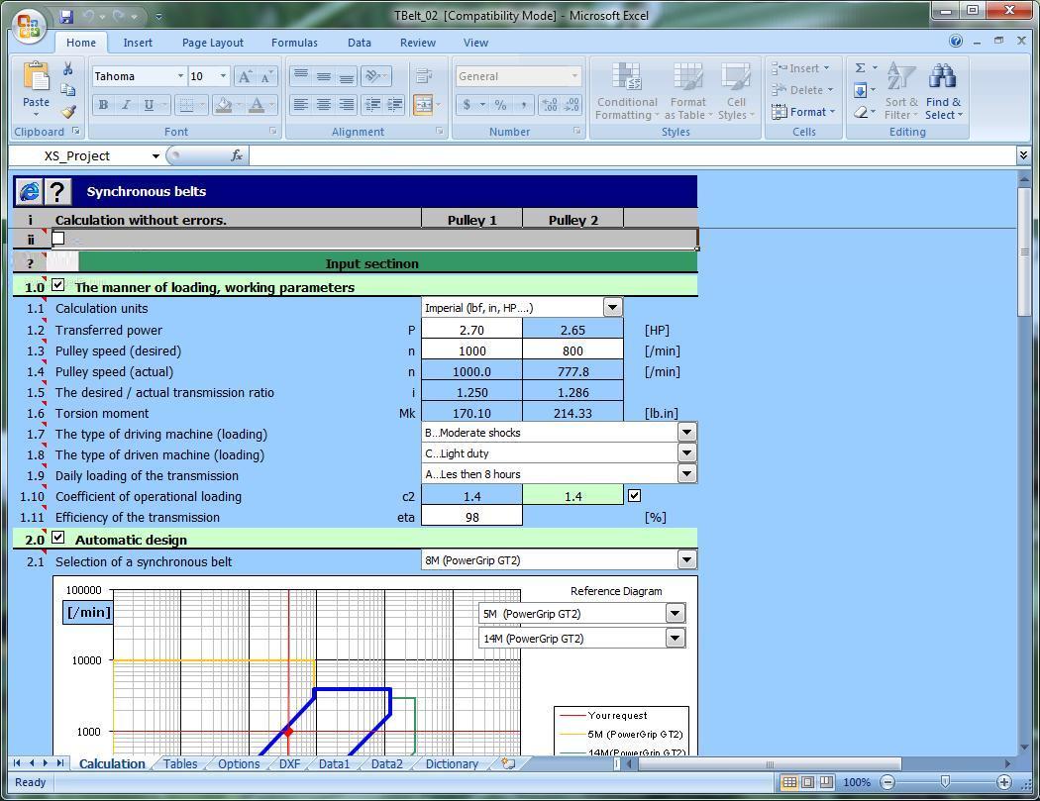This screenshot has height=801, width=1040.
Task: Center text horizontally in cell
Action: (x=324, y=105)
